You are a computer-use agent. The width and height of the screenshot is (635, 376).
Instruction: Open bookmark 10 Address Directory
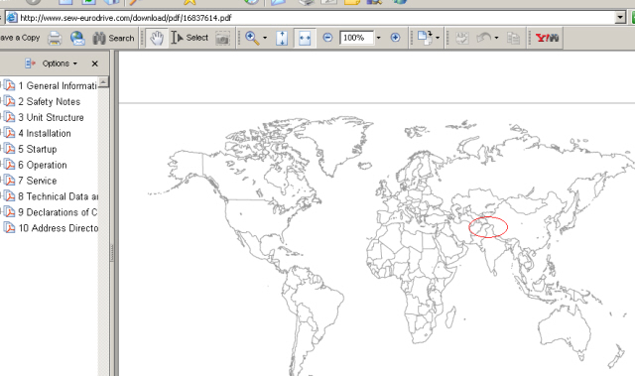[x=58, y=228]
